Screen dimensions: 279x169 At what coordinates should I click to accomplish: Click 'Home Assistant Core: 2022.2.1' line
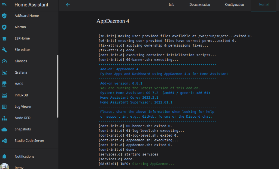point(129,98)
